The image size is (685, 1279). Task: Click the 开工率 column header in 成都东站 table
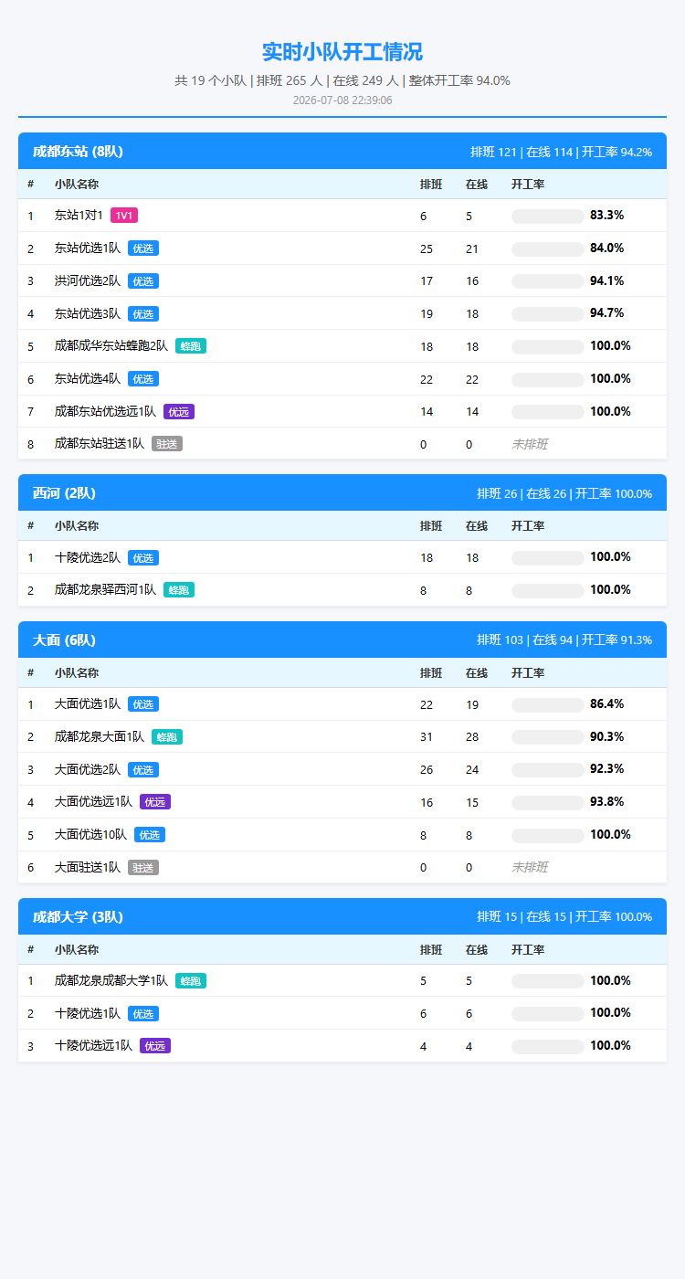(528, 185)
